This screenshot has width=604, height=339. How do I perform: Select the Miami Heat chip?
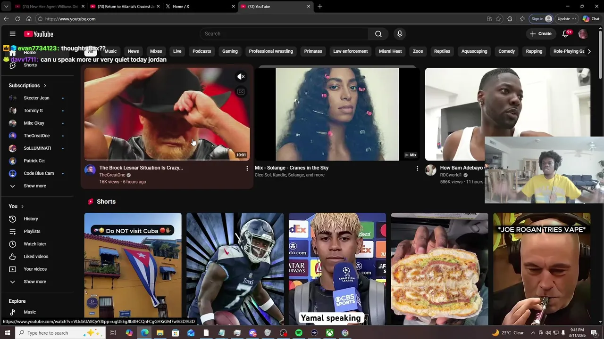(390, 51)
